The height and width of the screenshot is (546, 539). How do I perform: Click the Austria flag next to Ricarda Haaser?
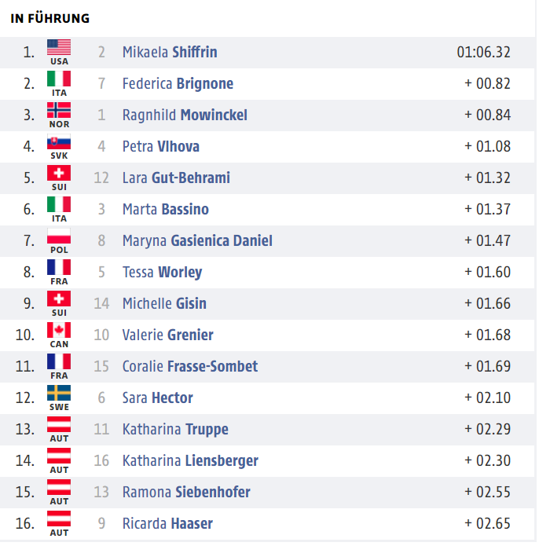pos(59,519)
